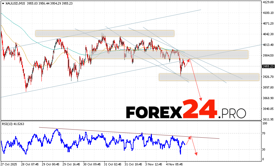Image resolution: width=276 pixels, height=168 pixels.
Task: Click the 28 Oct 07:45 time label
Action: 30,164
